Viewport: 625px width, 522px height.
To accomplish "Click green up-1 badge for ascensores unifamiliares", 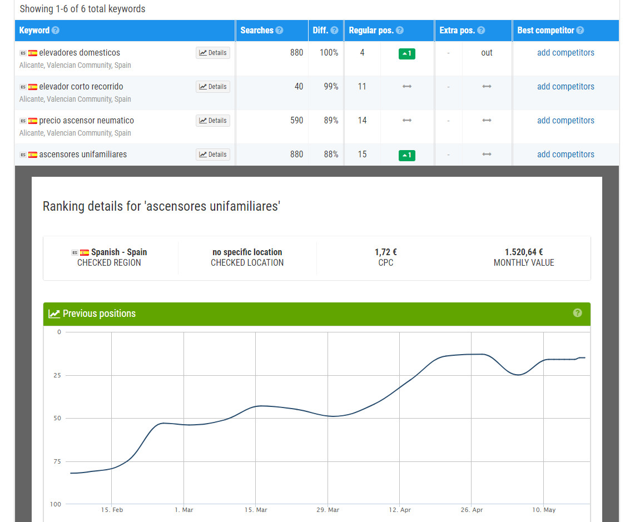I will tap(406, 156).
